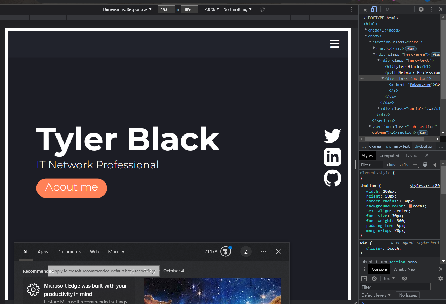Open the Twitter social link
Image resolution: width=446 pixels, height=304 pixels.
332,136
